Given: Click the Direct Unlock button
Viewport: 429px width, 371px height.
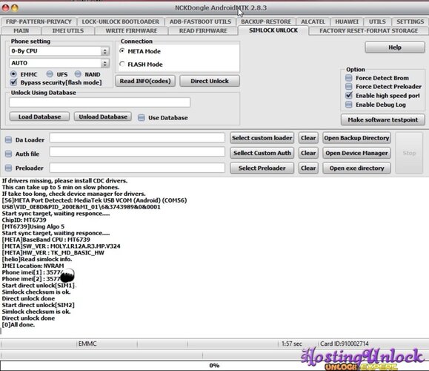Looking at the screenshot, I should click(210, 81).
